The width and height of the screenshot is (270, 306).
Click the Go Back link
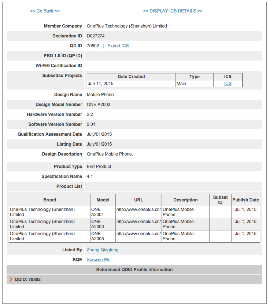45,11
